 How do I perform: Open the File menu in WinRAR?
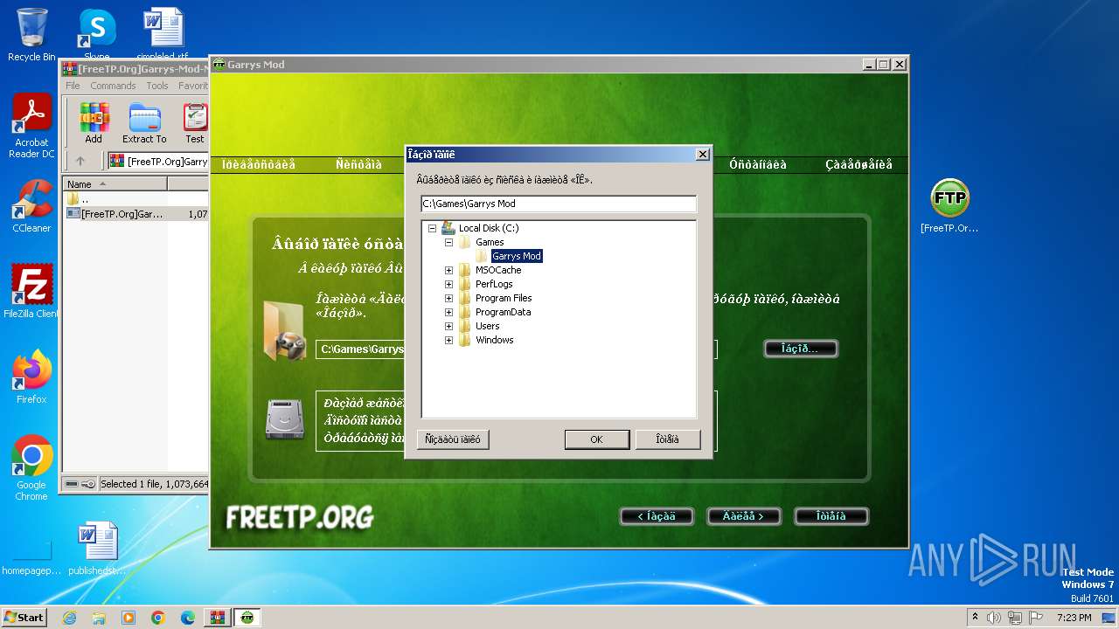click(x=73, y=86)
